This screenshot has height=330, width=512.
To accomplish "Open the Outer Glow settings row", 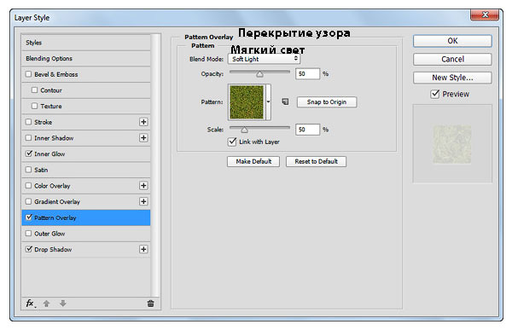I will pos(85,234).
